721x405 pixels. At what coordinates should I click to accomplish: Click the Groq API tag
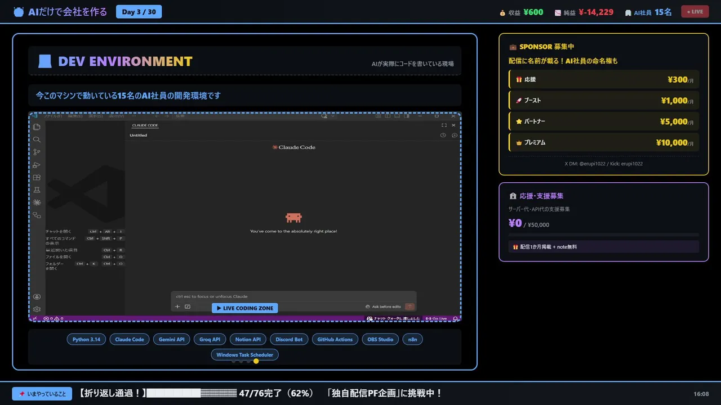point(210,339)
